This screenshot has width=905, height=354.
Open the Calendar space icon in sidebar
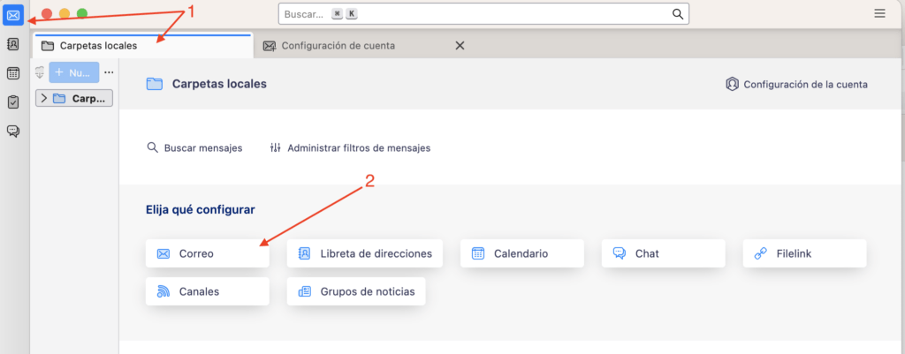(x=13, y=73)
